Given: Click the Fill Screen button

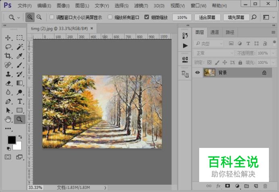Looking at the screenshot, I should 236,17.
